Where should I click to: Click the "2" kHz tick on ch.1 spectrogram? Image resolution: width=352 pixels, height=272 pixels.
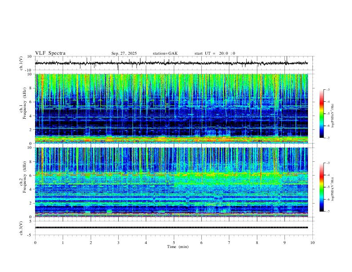(x=31, y=129)
